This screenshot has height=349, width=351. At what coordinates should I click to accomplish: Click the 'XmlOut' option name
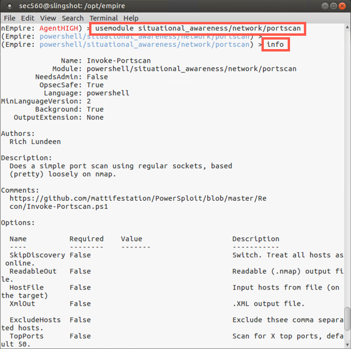22,304
